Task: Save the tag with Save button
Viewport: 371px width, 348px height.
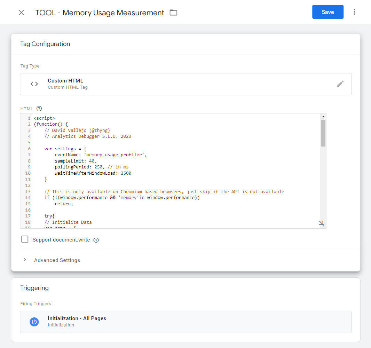Action: (327, 12)
